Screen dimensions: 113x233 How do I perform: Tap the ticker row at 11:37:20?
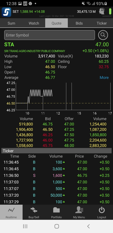[56, 195]
